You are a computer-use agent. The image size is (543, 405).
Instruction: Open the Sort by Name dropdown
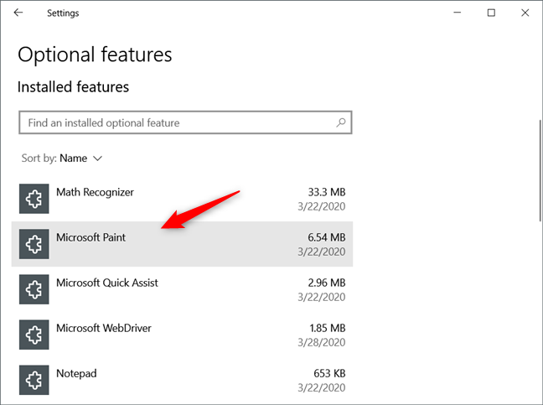coord(62,158)
